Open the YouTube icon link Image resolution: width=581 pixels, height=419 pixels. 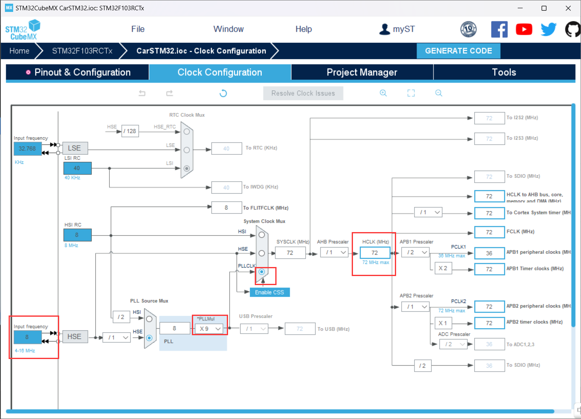(x=524, y=29)
